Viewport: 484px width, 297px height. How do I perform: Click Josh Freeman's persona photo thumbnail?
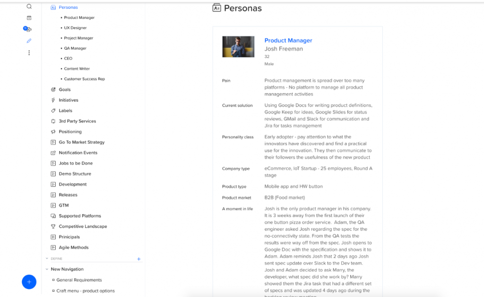[238, 47]
